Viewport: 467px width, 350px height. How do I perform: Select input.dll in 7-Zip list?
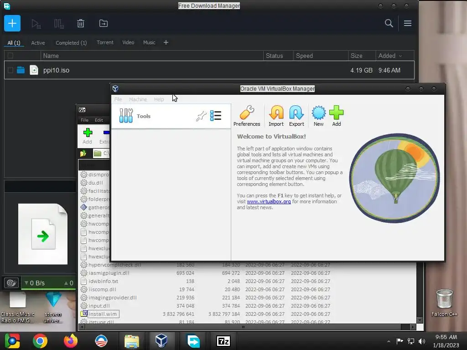(99, 306)
